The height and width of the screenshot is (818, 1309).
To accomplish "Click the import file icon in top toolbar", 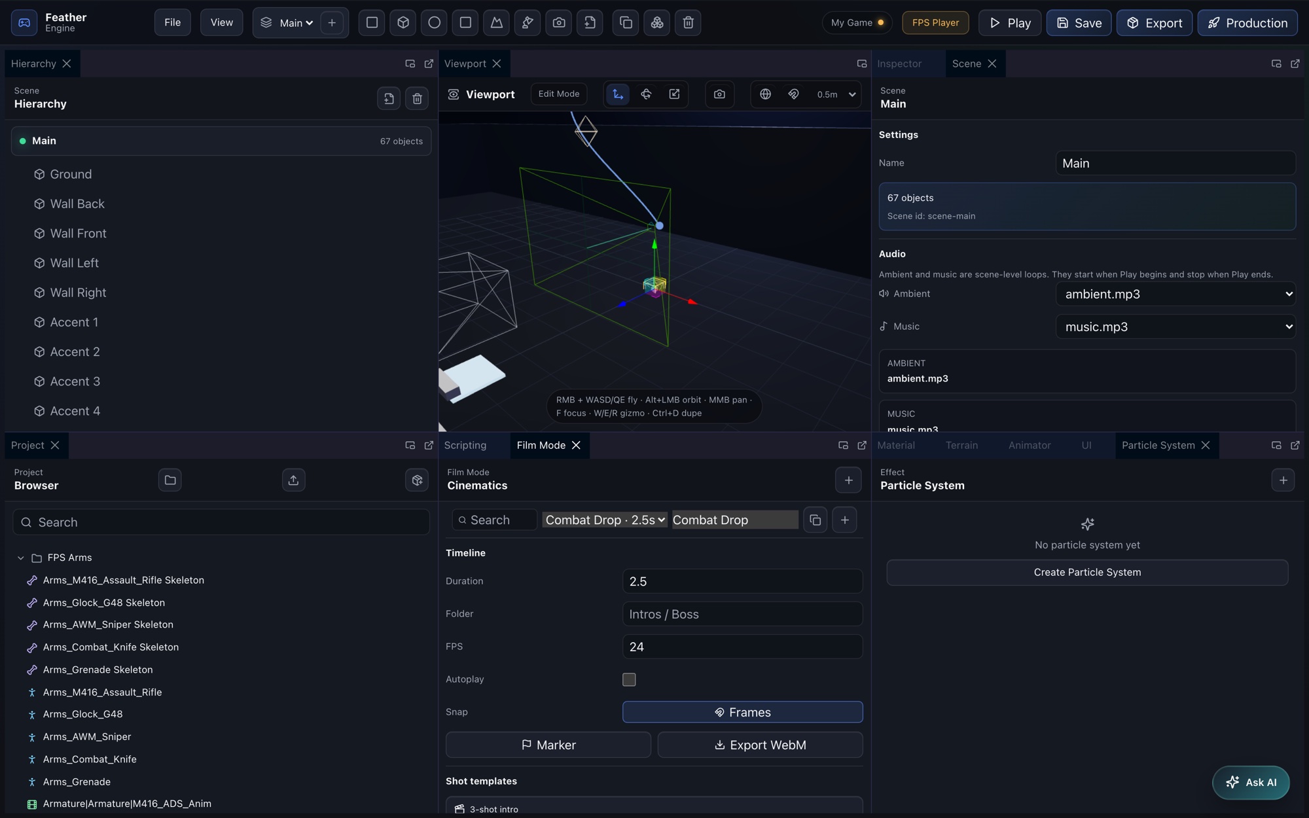I will 590,23.
